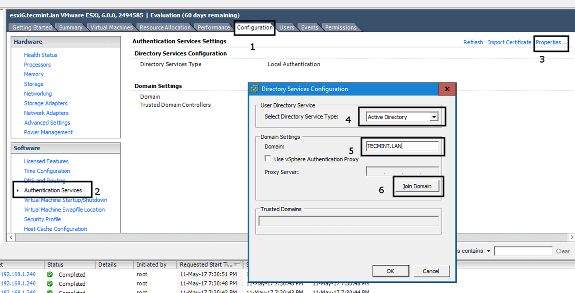Enable Use vSphere Authentication Proxy checkbox
This screenshot has height=293, width=575.
pyautogui.click(x=268, y=159)
